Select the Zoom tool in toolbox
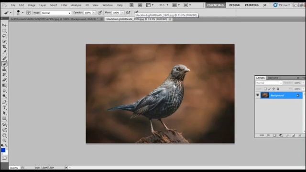This screenshot has width=306, height=172. tap(4, 140)
